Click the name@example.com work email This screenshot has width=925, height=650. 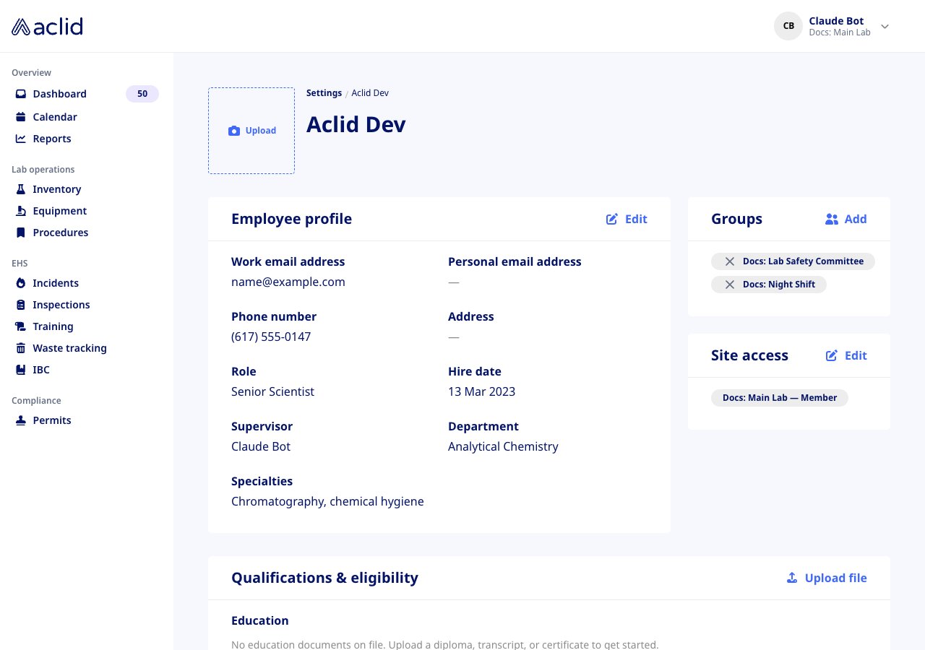(288, 282)
